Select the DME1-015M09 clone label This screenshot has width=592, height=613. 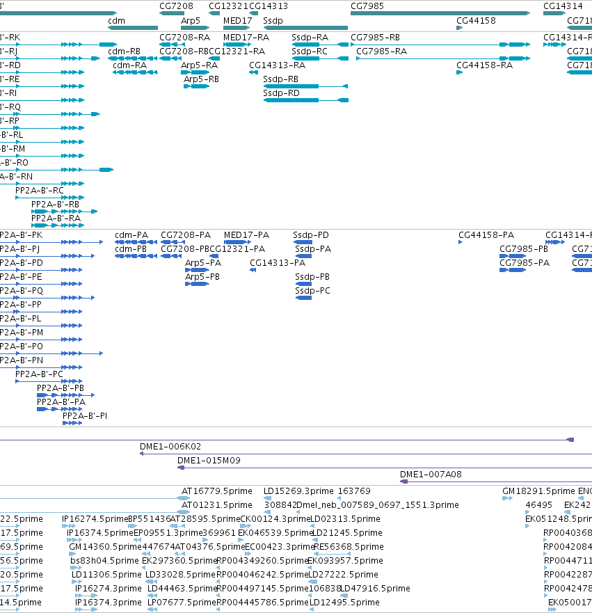coord(209,461)
